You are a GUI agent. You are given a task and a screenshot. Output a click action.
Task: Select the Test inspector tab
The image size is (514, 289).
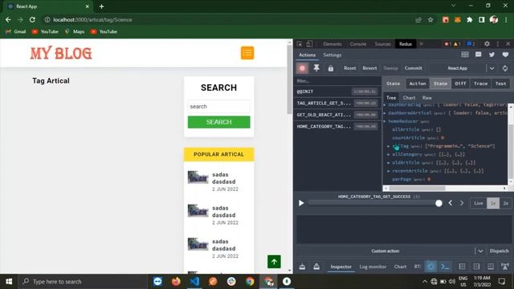(x=500, y=83)
